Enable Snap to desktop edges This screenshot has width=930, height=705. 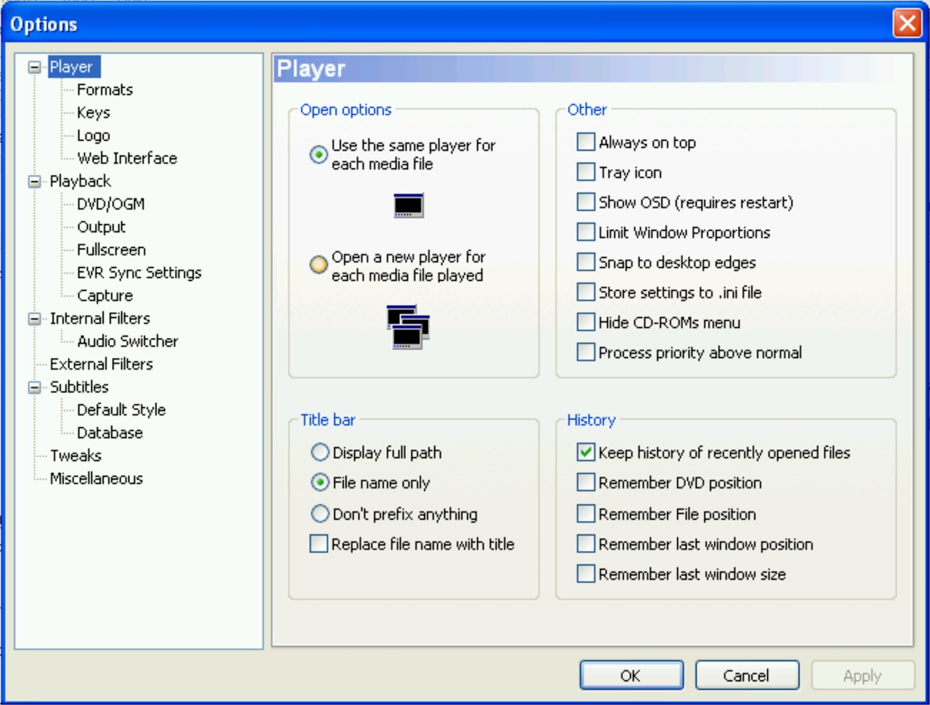click(585, 262)
